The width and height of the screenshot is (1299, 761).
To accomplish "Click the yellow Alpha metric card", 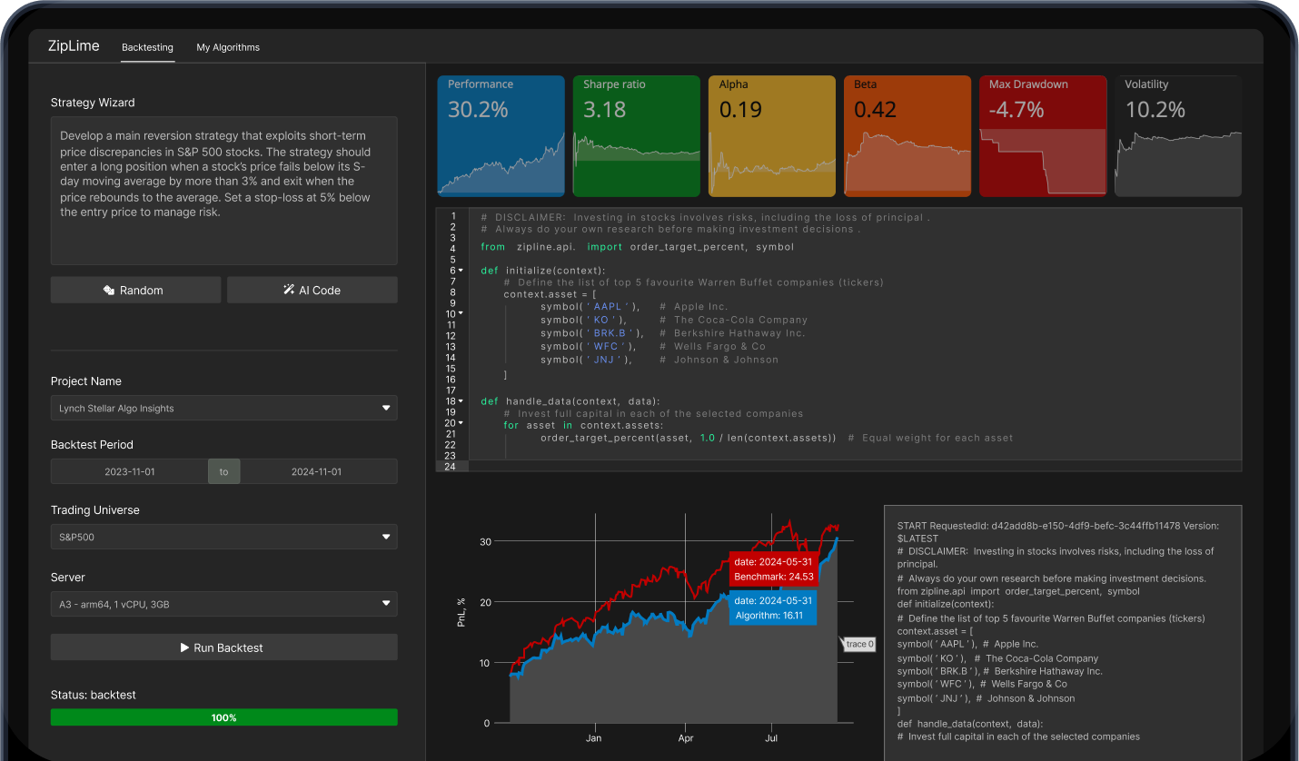I will click(771, 136).
